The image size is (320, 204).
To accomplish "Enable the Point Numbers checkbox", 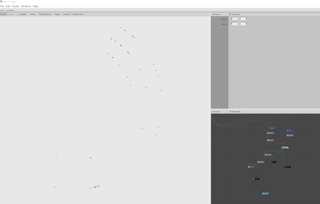I will [x=37, y=14].
